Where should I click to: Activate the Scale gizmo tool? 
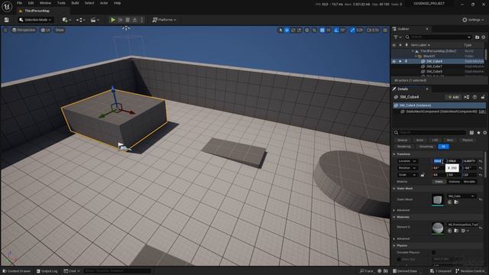pos(300,30)
